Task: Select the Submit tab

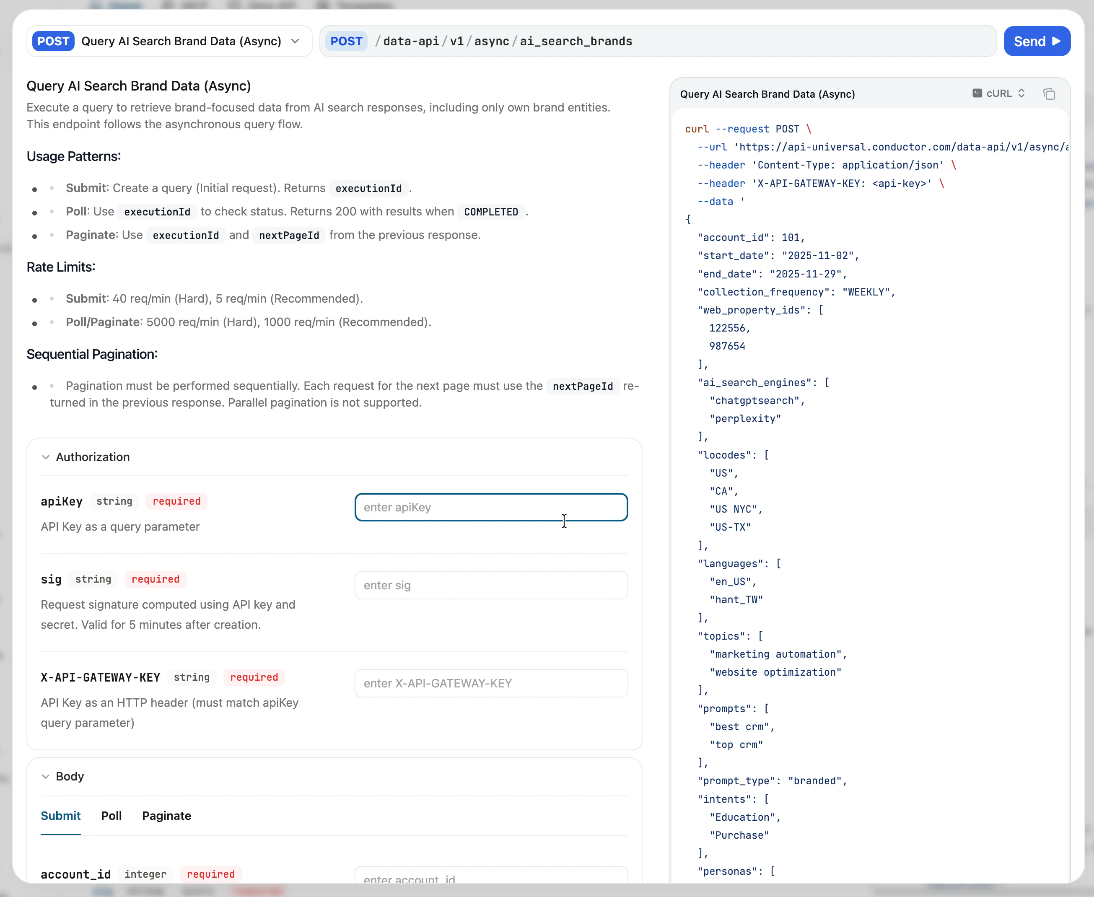Action: [x=60, y=815]
